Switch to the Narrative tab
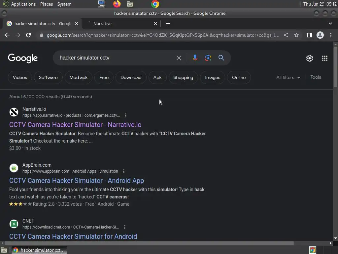The image size is (338, 254). pyautogui.click(x=122, y=23)
